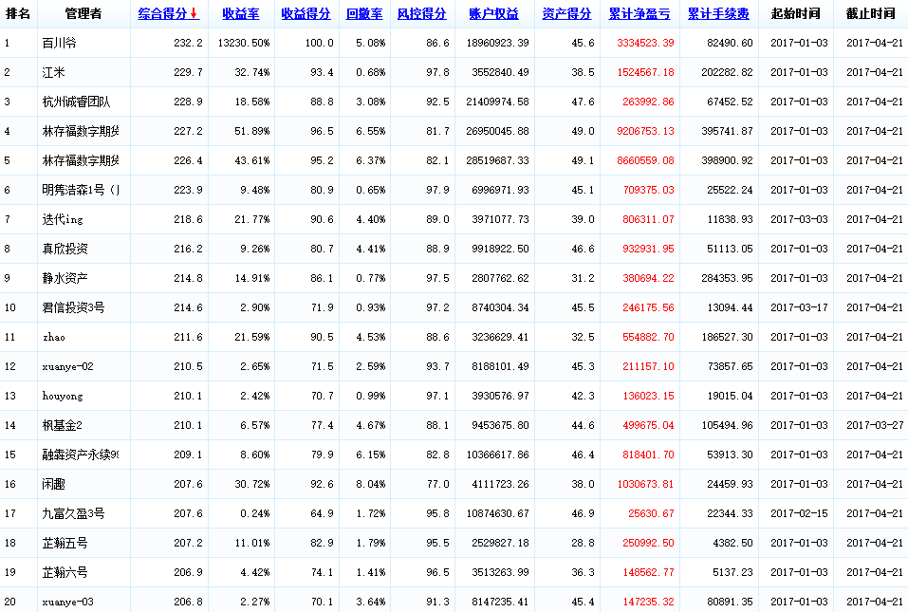Click account equity 26950045.88
Image resolution: width=908 pixels, height=612 pixels.
pyautogui.click(x=497, y=132)
